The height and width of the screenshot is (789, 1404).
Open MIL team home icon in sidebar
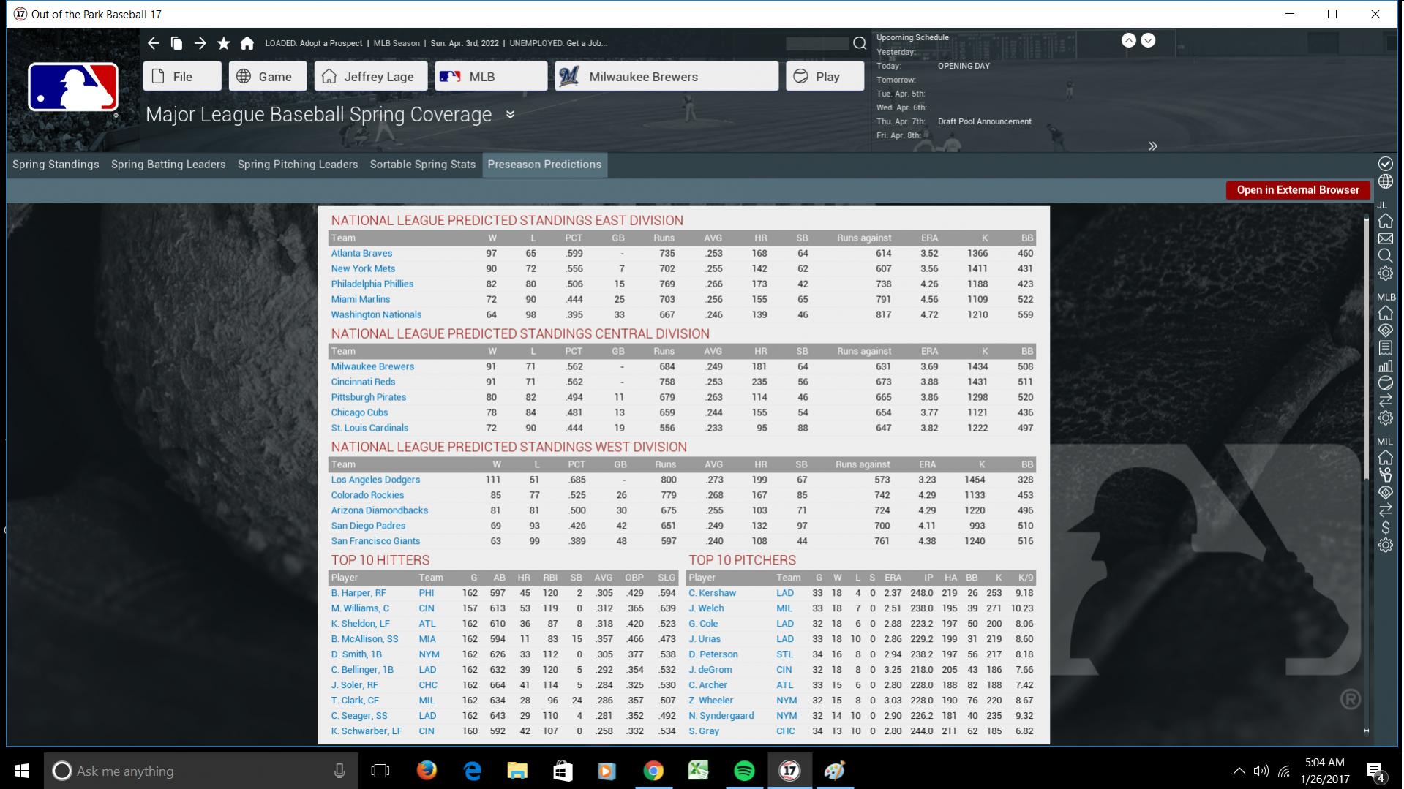click(1385, 458)
